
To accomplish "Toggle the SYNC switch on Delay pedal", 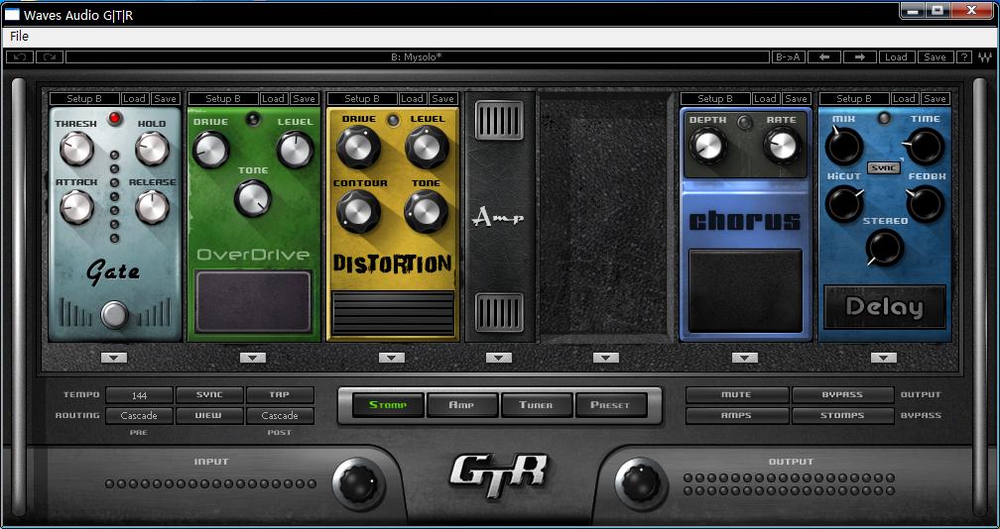I will [883, 168].
